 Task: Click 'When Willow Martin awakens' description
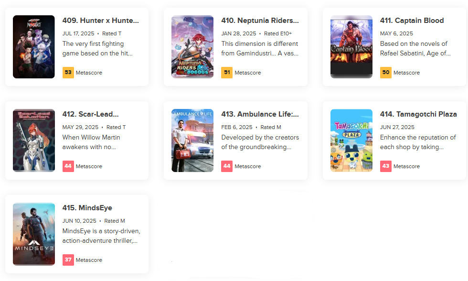(91, 142)
